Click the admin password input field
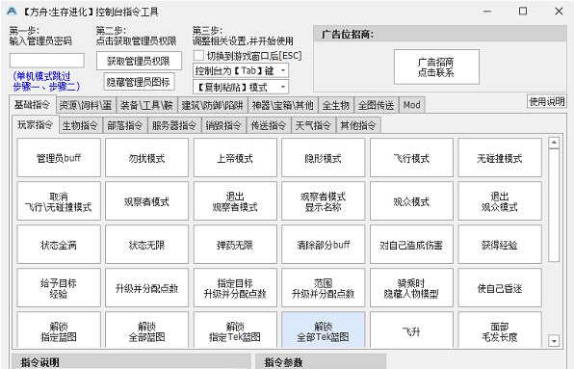 (x=47, y=61)
